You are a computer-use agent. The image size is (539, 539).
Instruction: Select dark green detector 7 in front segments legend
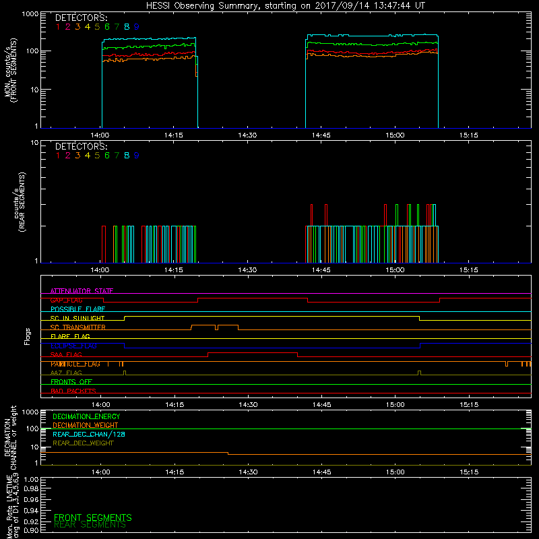(117, 27)
